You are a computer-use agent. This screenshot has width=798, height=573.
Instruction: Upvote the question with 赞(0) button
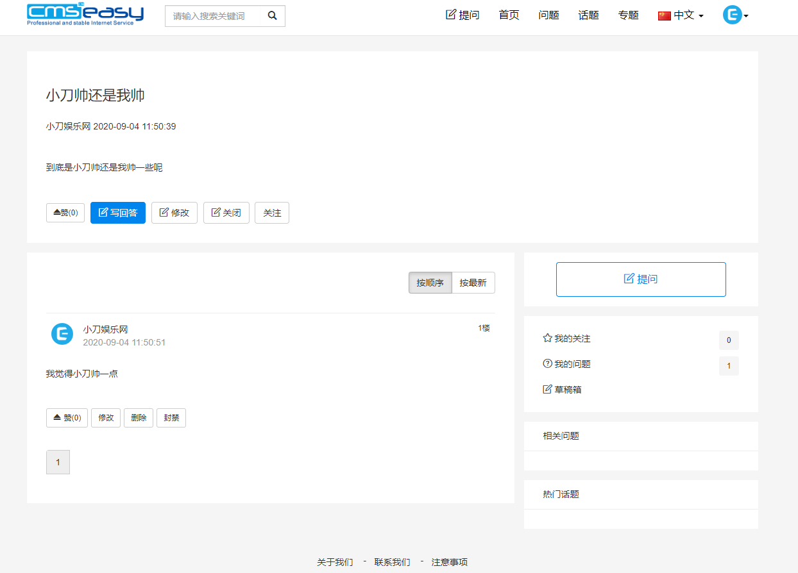coord(65,213)
